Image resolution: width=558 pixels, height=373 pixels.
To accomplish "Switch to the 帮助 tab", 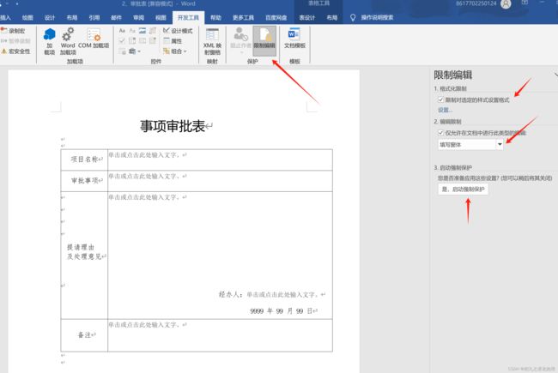I will pos(215,17).
